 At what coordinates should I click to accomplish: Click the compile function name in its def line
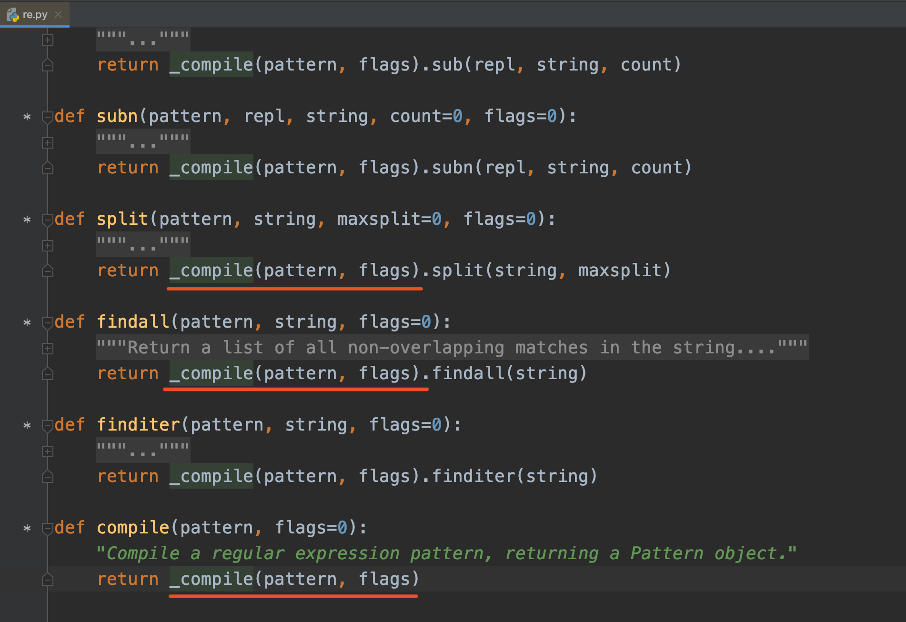tap(133, 528)
